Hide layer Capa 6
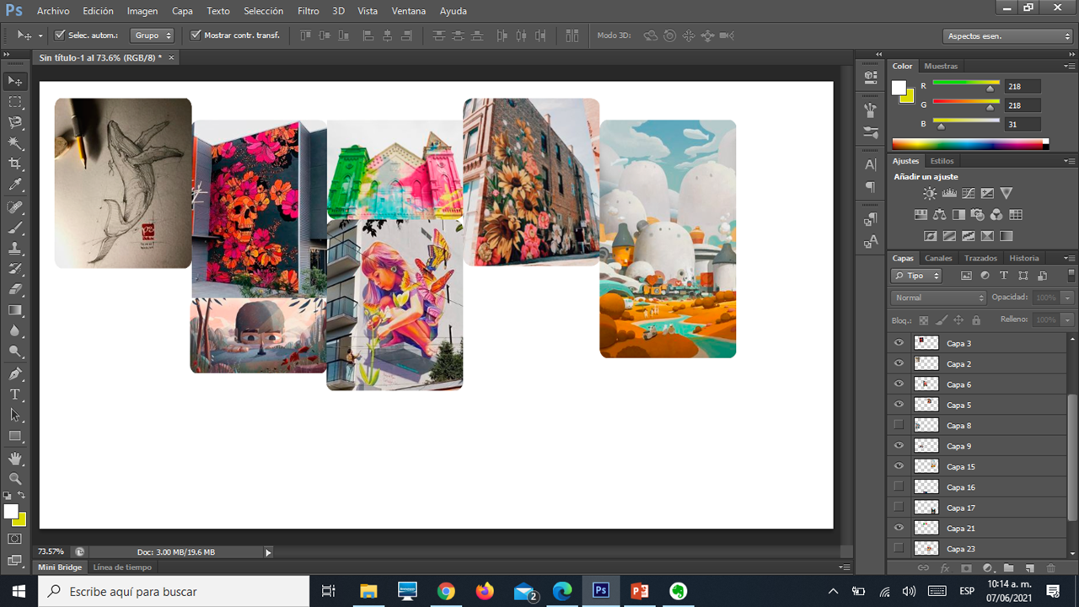The height and width of the screenshot is (607, 1079). click(899, 384)
